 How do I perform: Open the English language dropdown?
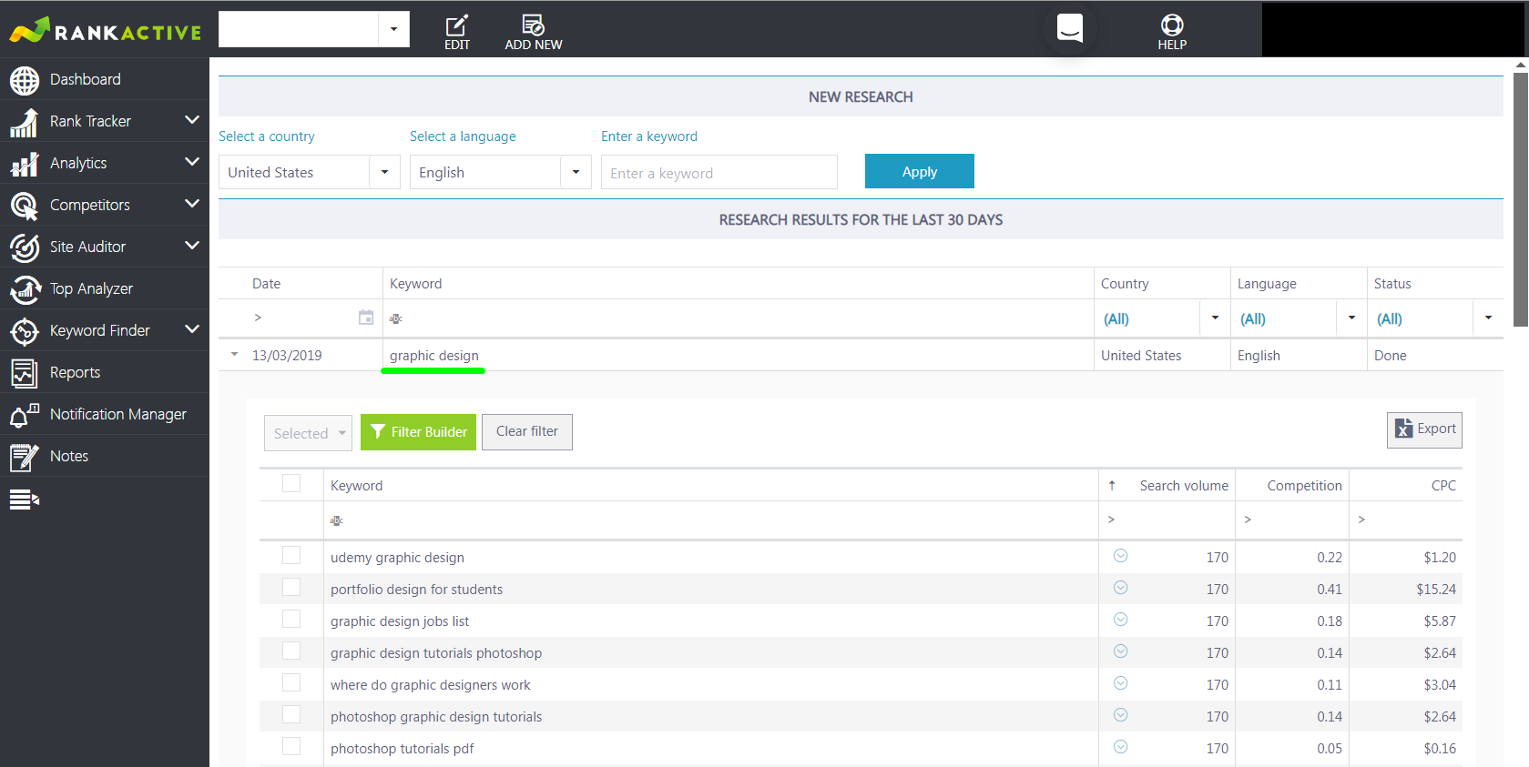(x=576, y=172)
